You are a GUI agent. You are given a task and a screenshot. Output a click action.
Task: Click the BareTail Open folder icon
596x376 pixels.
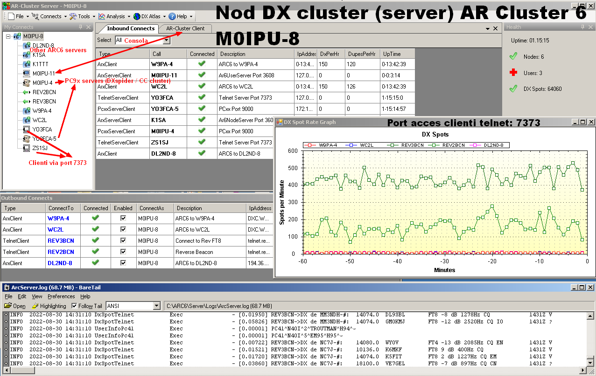[7, 306]
